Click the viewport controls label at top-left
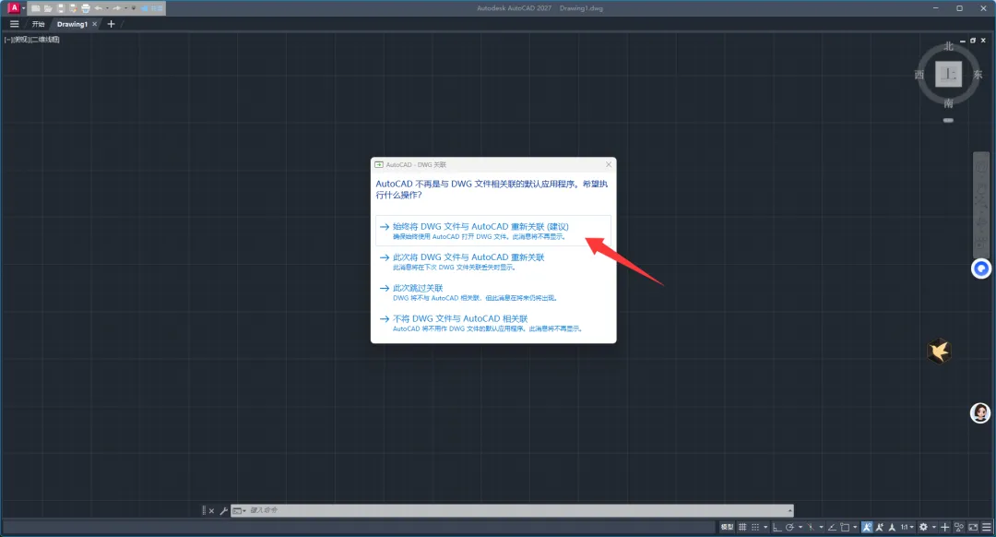The width and height of the screenshot is (996, 537). pyautogui.click(x=31, y=40)
